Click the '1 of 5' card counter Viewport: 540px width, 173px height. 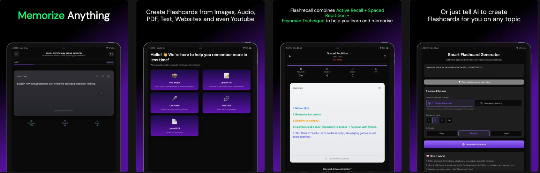[x=16, y=62]
